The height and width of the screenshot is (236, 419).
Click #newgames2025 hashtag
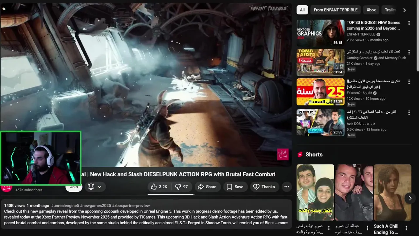pyautogui.click(x=95, y=206)
